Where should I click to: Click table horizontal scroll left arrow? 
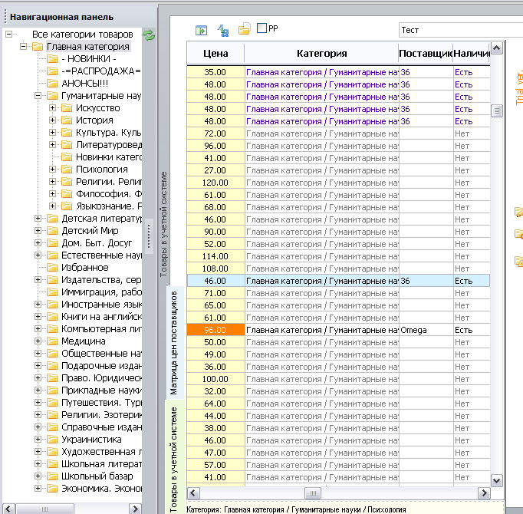tap(193, 493)
